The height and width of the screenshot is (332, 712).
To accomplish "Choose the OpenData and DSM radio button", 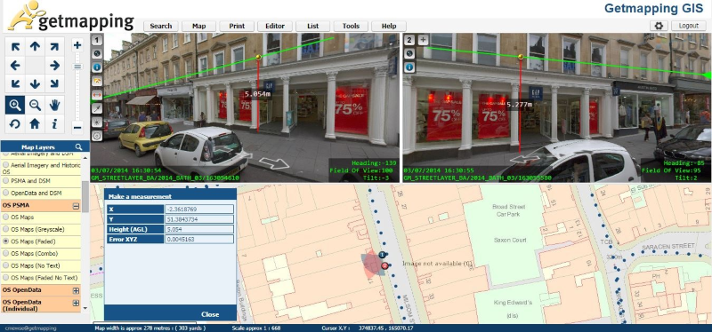I will [x=6, y=193].
